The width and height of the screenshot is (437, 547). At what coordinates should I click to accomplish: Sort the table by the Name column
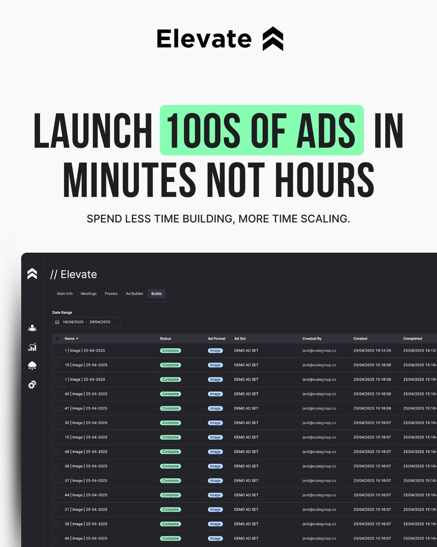coord(72,339)
